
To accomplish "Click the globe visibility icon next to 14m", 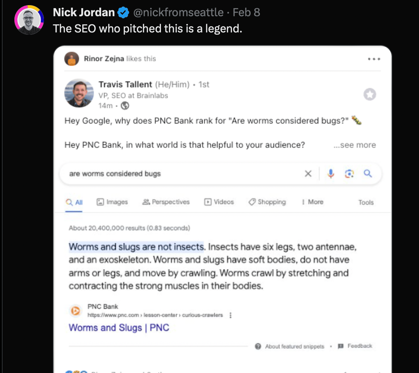I will pyautogui.click(x=125, y=106).
